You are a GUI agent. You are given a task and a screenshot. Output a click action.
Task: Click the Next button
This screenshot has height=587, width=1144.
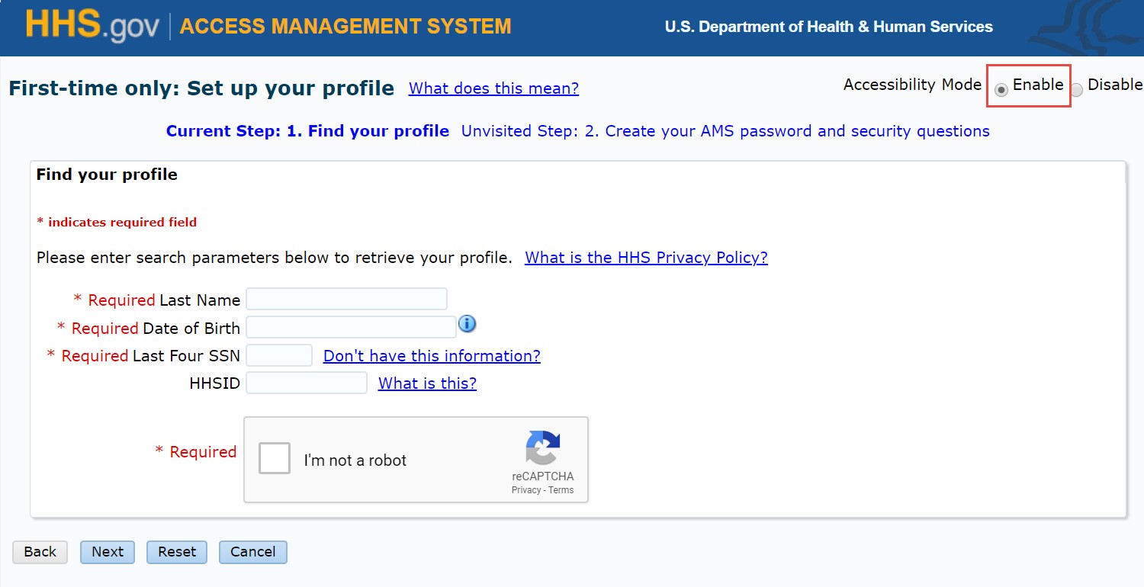pyautogui.click(x=107, y=551)
